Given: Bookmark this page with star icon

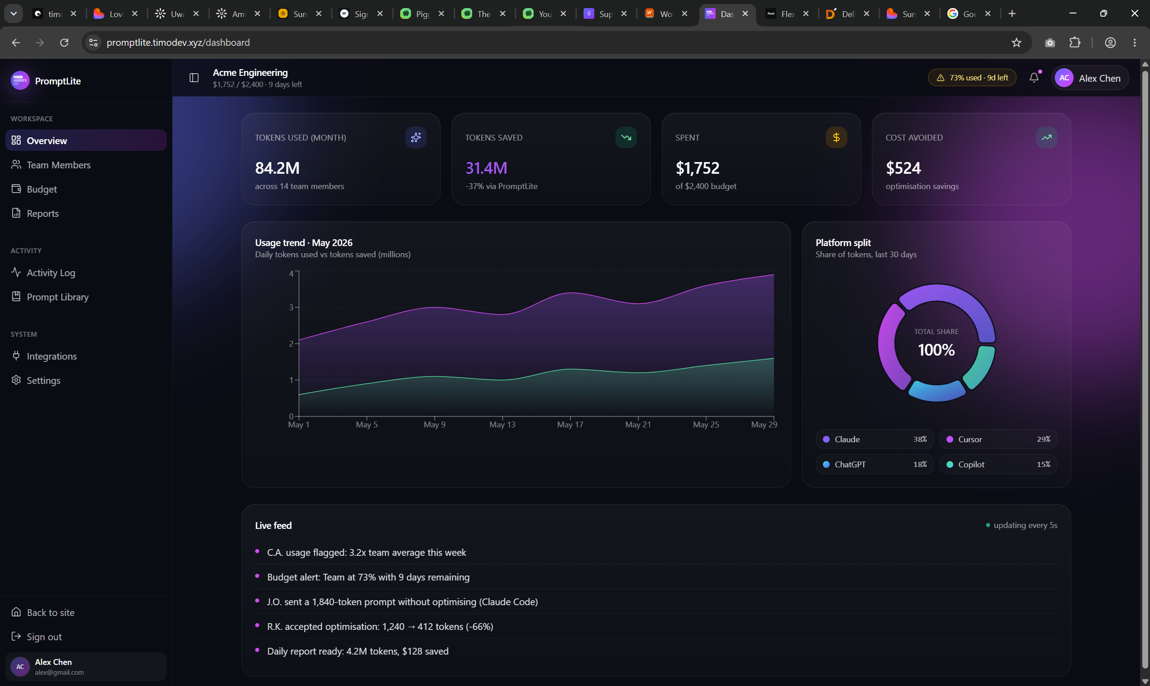Looking at the screenshot, I should tap(1017, 43).
